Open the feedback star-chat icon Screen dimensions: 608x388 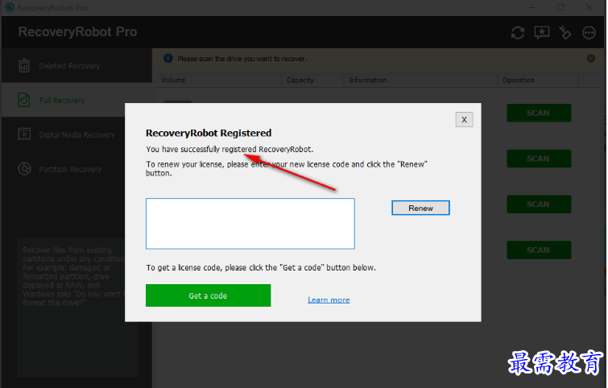pos(542,32)
